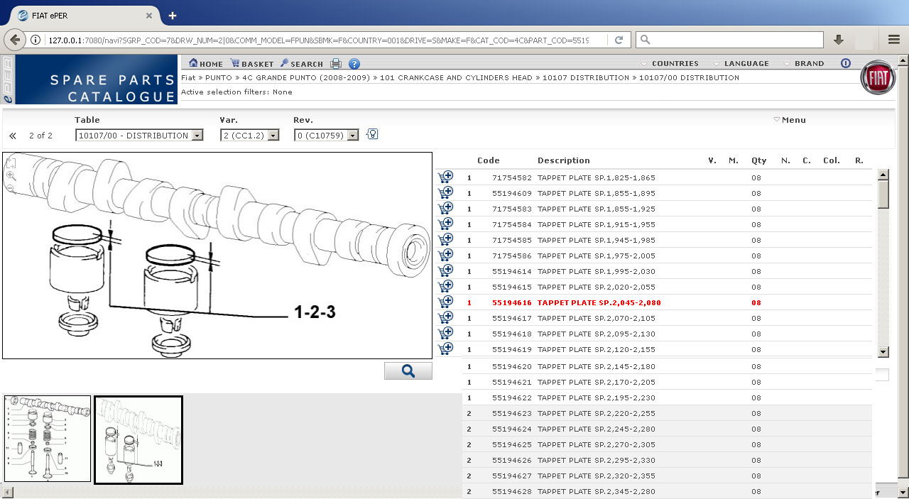Click scrollbar up arrow of parts list

883,174
